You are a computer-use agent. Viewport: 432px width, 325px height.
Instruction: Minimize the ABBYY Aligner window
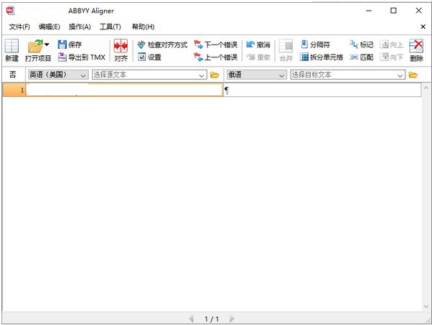[x=369, y=11]
